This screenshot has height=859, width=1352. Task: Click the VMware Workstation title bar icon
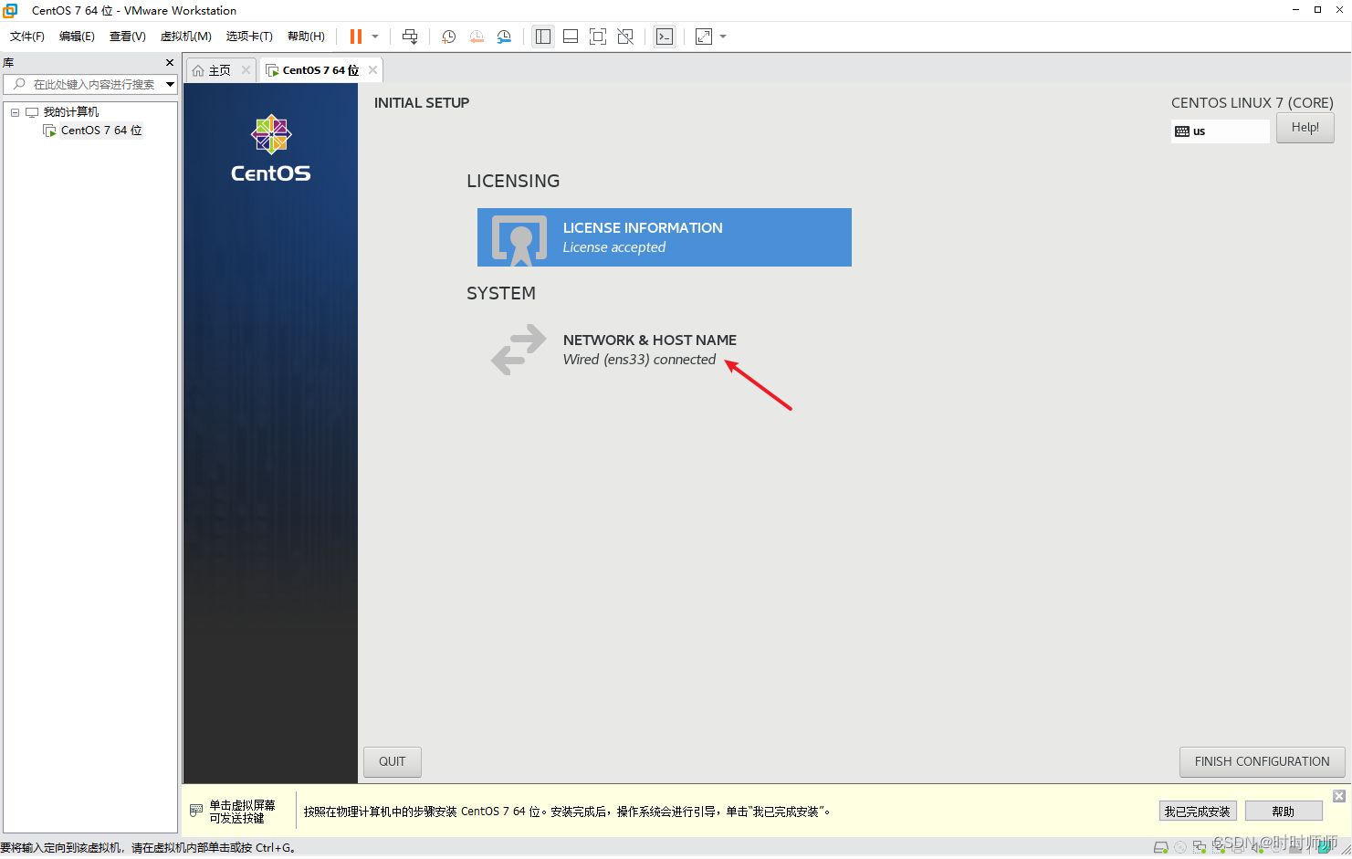point(11,10)
